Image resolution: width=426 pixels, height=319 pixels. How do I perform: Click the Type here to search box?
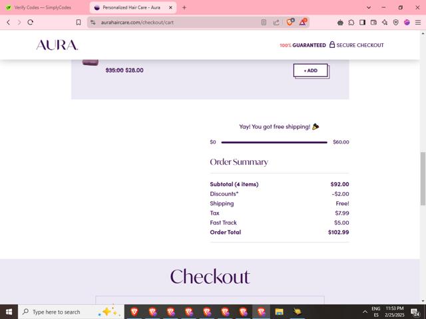[x=71, y=312]
